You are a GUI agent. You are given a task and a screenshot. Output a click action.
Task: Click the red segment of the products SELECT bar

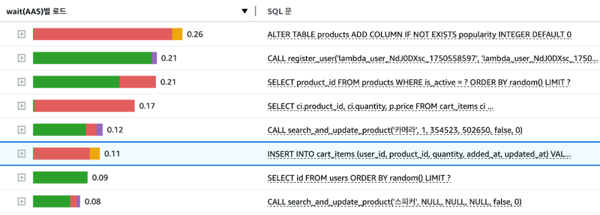point(138,82)
